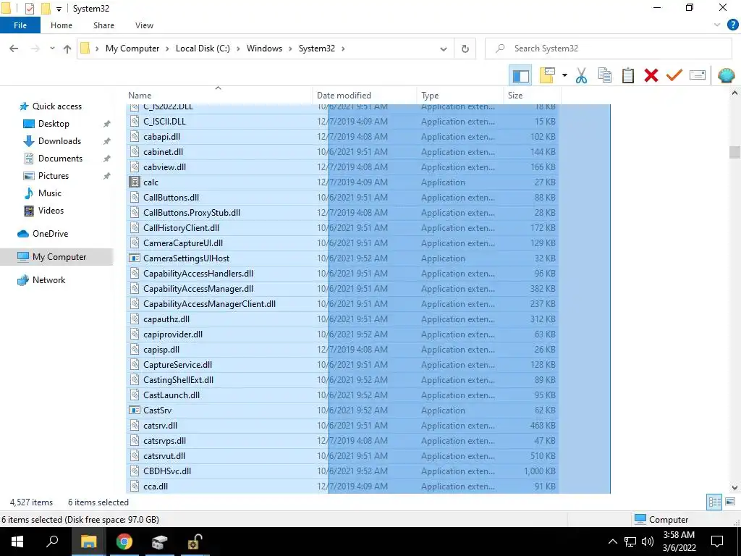Viewport: 741px width, 556px height.
Task: Open Desktop in the navigation pane
Action: [x=54, y=124]
